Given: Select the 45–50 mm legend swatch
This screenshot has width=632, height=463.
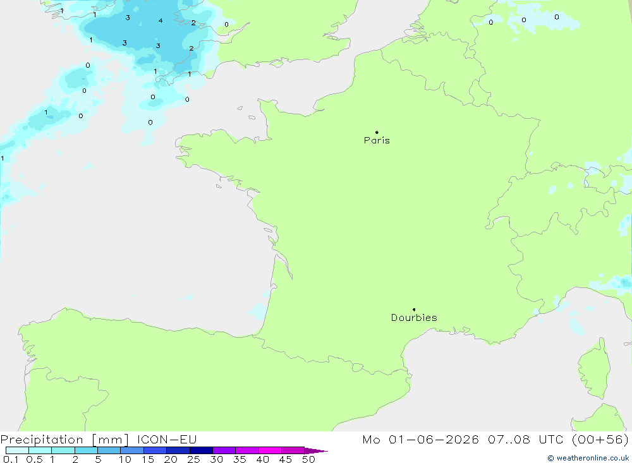Looking at the screenshot, I should click(x=293, y=450).
